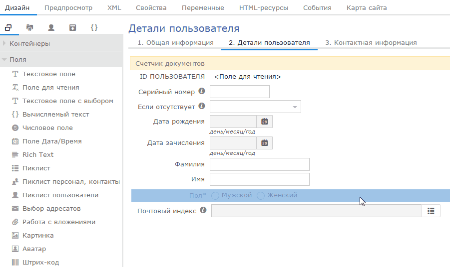Viewport: 450px width, 267px height.
Task: Open the XML tab
Action: tap(114, 8)
